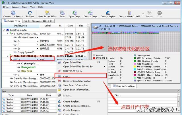Refresh the device list
Screen dimensions: 182x115
click(x=30, y=14)
